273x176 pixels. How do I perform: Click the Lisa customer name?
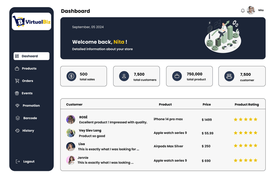(x=81, y=144)
